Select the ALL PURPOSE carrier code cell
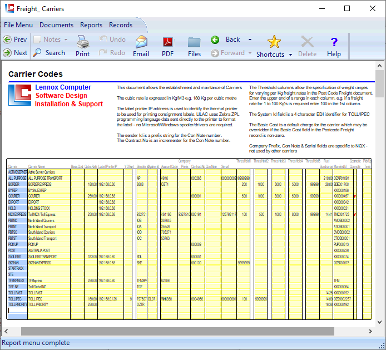 point(17,178)
